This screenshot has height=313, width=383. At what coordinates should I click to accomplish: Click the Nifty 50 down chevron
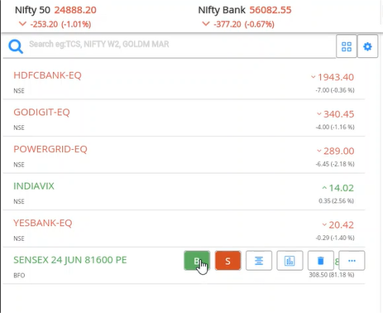point(22,24)
